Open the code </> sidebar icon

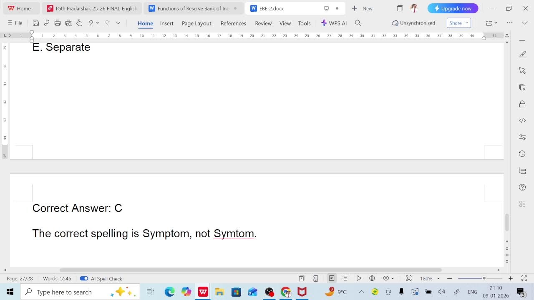tap(522, 120)
